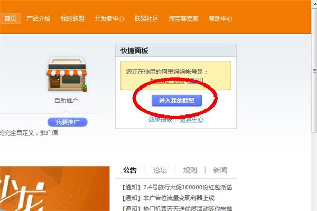Open 开发者中心 navigation item

[x=109, y=18]
